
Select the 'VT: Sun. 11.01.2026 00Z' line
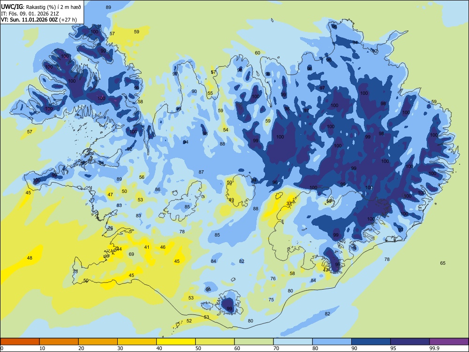click(29, 20)
